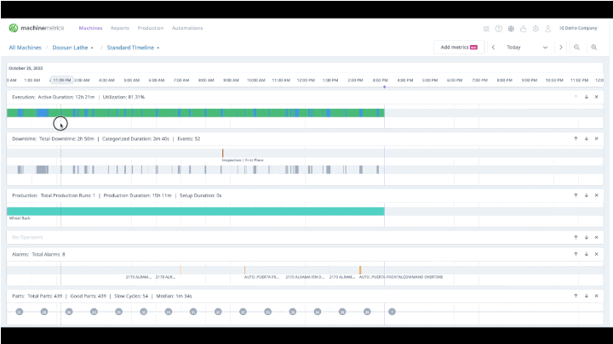Expand the Doosan Lathe machine dropdown
The height and width of the screenshot is (344, 613).
pyautogui.click(x=73, y=48)
